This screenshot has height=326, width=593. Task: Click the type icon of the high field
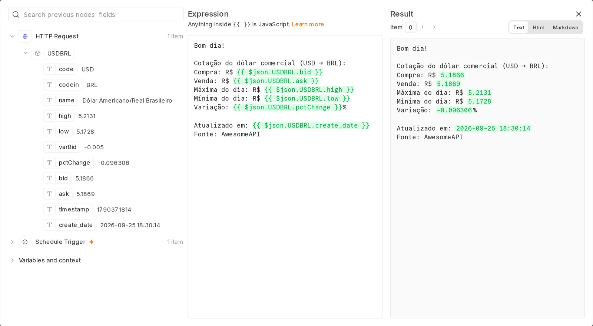pos(49,116)
